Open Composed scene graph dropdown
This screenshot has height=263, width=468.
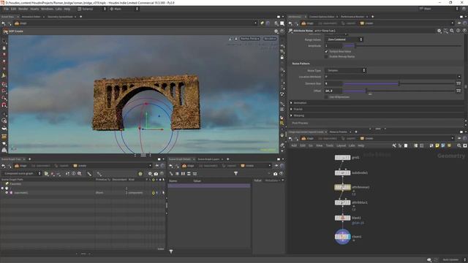(21, 174)
